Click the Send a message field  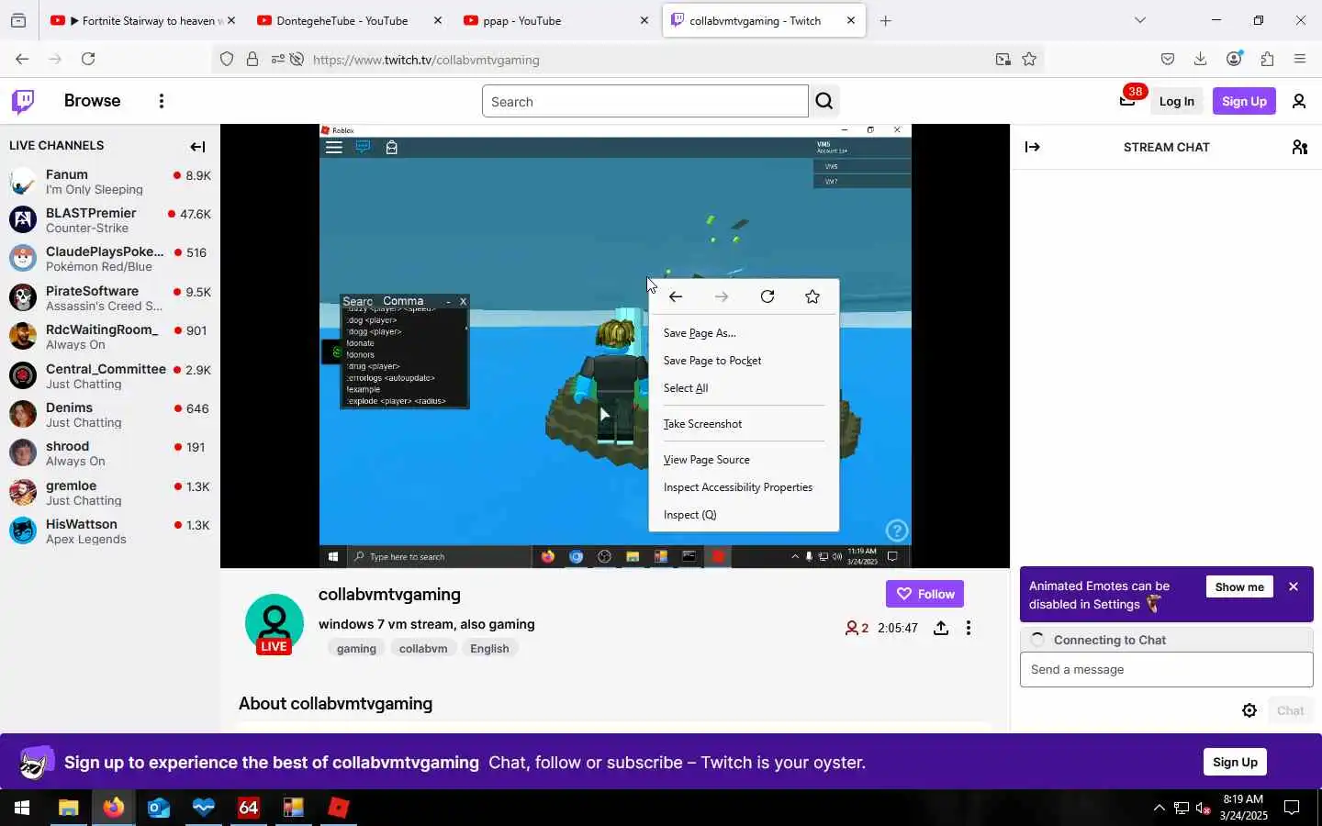tap(1166, 669)
